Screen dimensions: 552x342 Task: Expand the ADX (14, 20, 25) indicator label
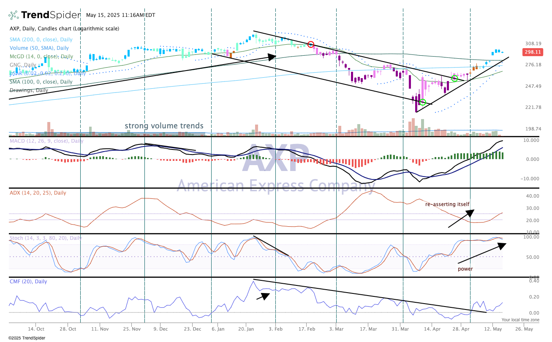[x=38, y=193]
